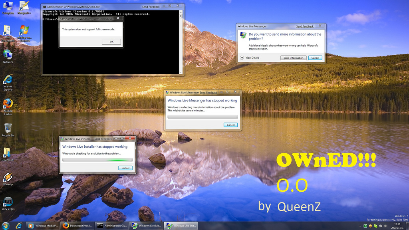Click Messenger collecting information progress bar
Image resolution: width=409 pixels, height=230 pixels.
coord(203,117)
